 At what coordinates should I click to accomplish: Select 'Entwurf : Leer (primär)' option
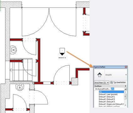click(x=108, y=94)
